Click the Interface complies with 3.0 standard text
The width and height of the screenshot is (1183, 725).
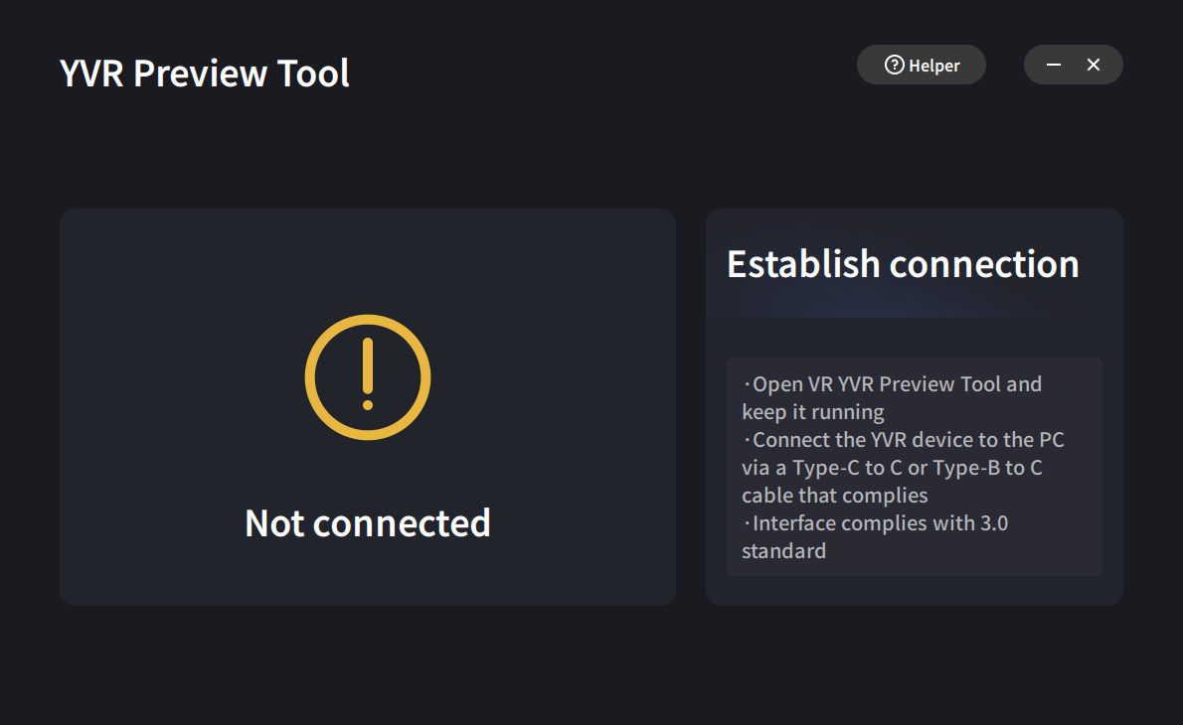click(874, 536)
